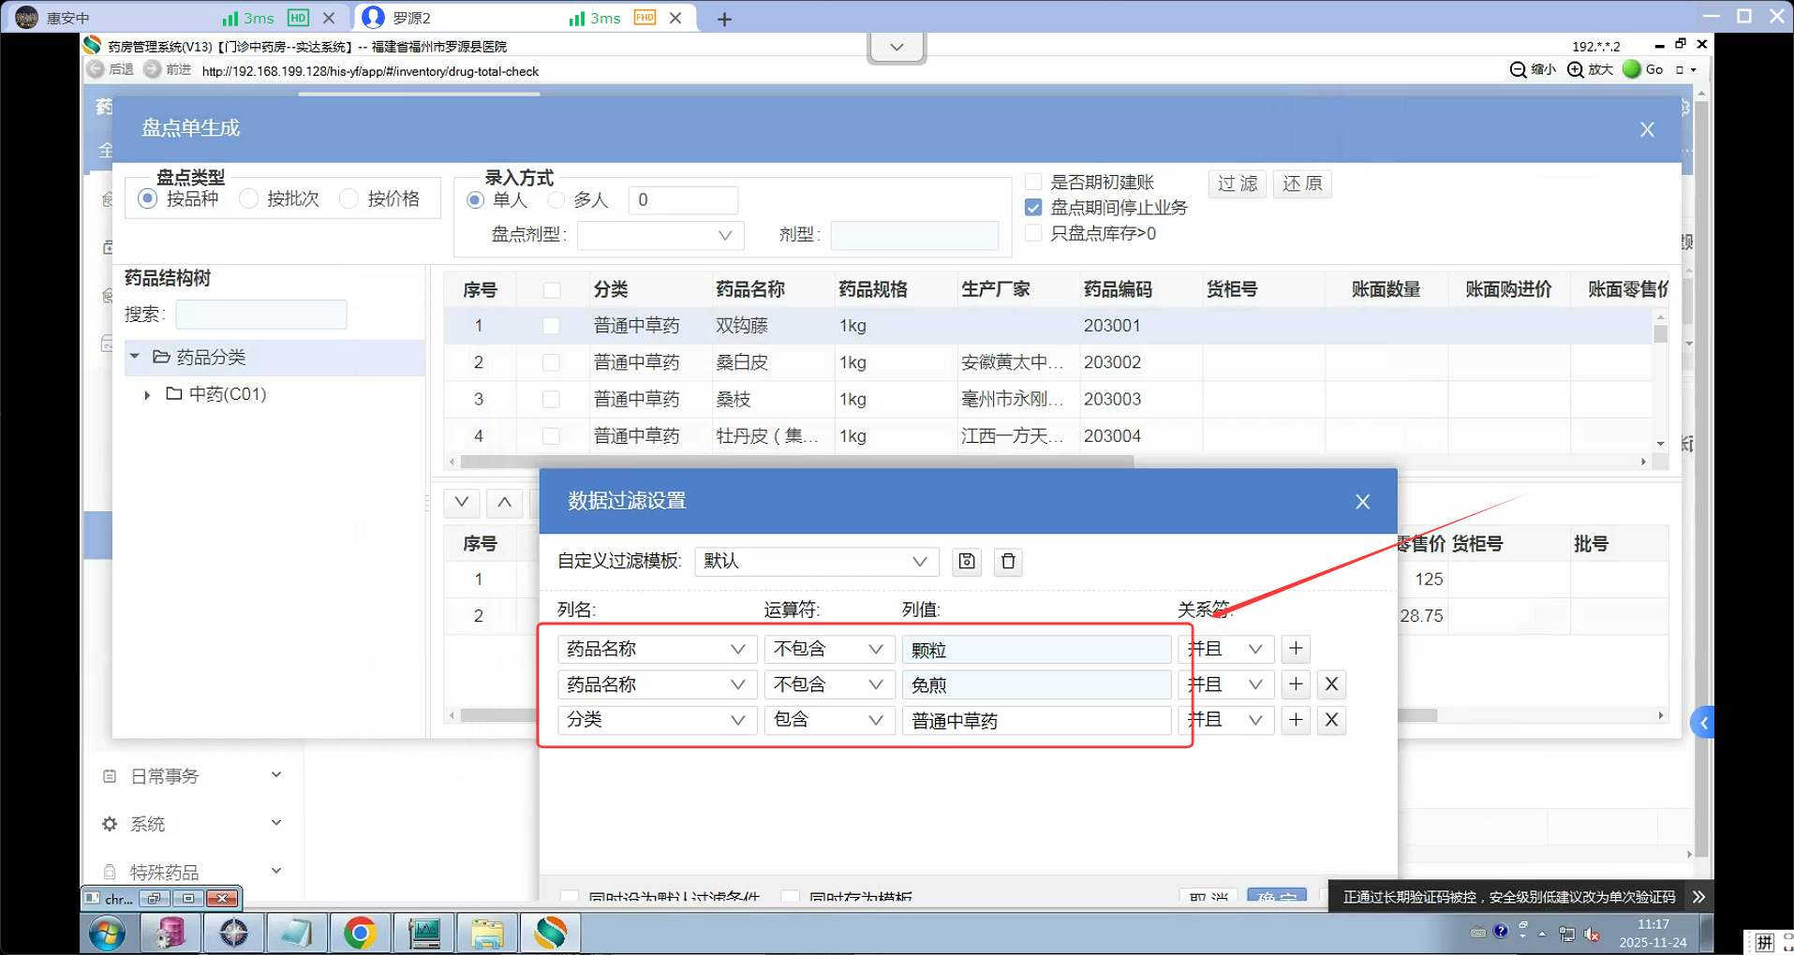Tick the checkbox for the 桑白皮 row

coord(551,362)
